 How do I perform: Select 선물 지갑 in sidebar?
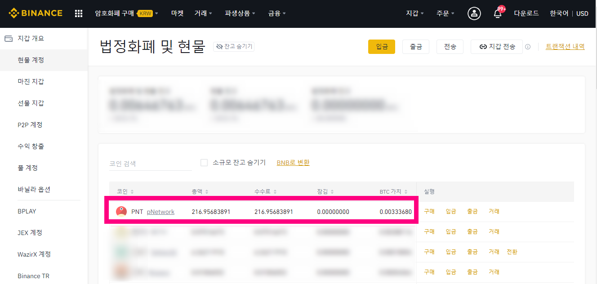point(44,103)
